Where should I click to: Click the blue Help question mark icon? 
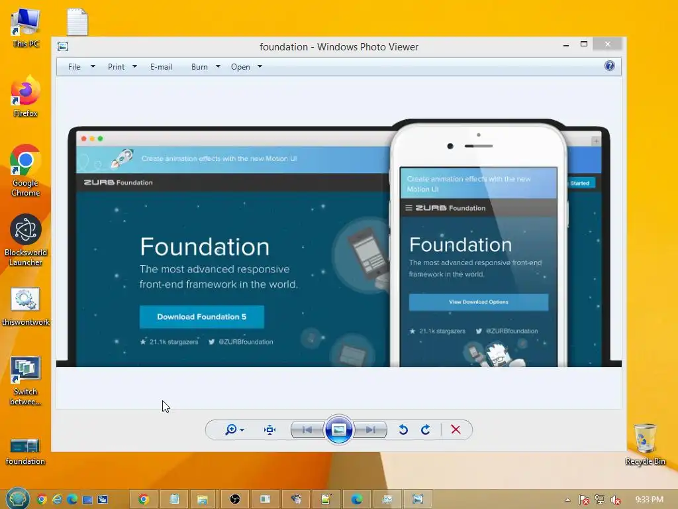(610, 66)
